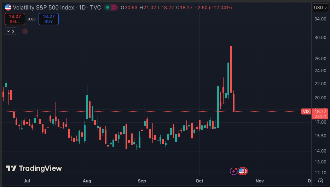Open the purple lightning event marker
330x187 pixels.
(233, 171)
